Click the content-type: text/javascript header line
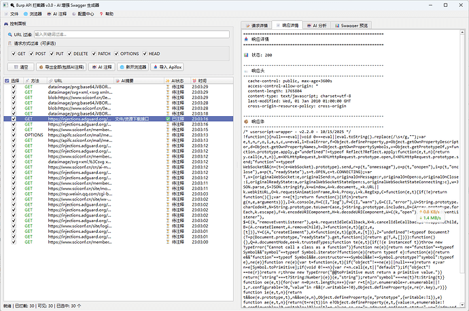Viewport: 469px width, 311px height. coord(299,96)
